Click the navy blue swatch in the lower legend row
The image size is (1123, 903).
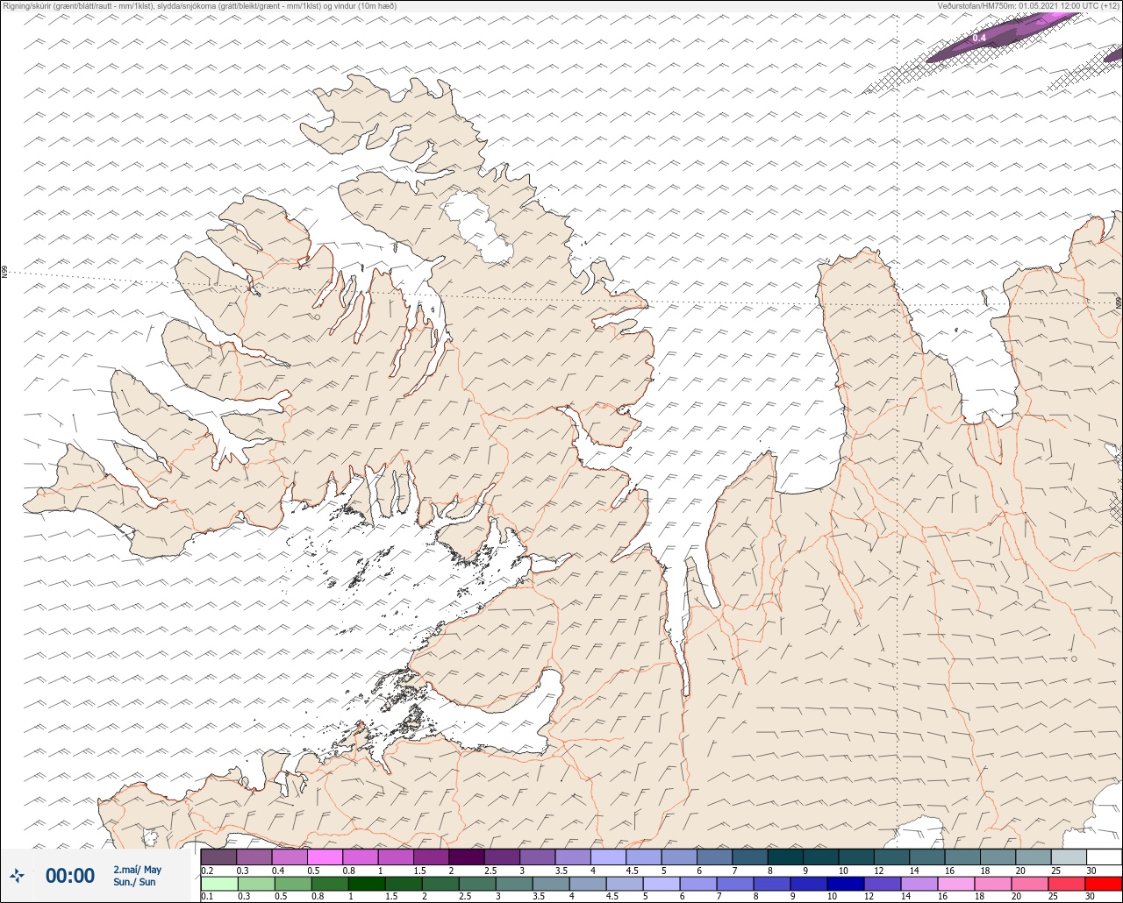pos(846,883)
